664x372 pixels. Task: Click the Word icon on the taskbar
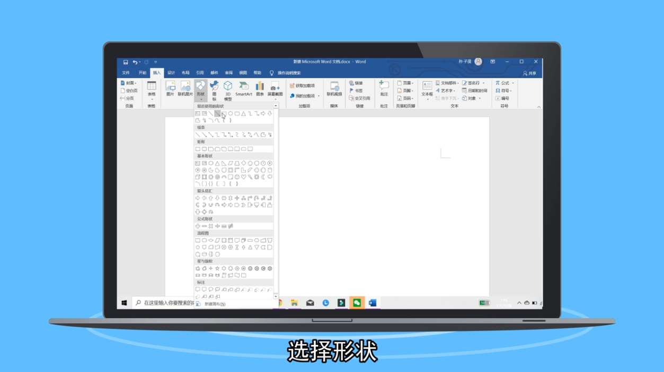(x=373, y=303)
